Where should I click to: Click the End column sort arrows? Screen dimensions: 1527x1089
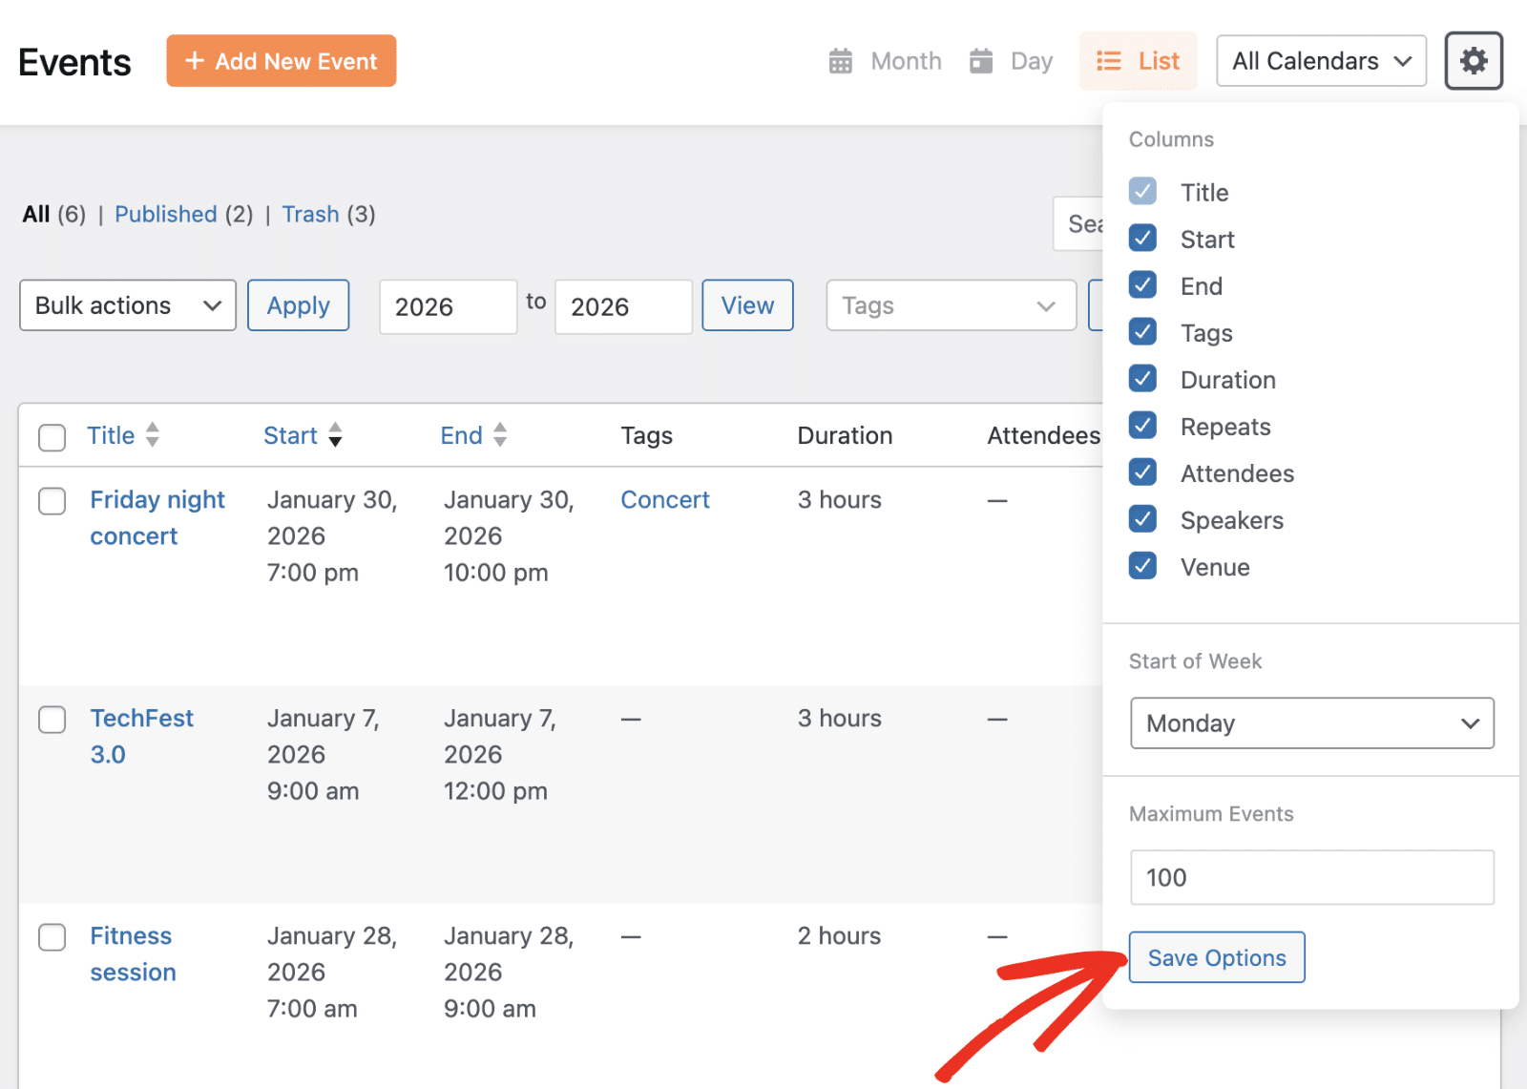pyautogui.click(x=500, y=435)
